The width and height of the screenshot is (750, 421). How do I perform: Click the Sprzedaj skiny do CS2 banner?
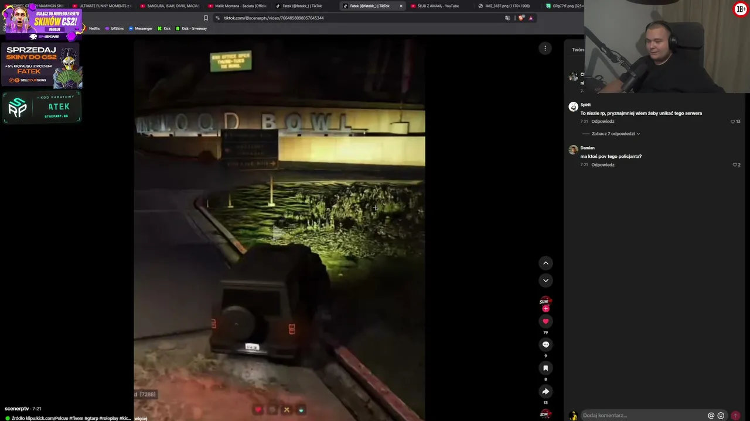pos(42,66)
